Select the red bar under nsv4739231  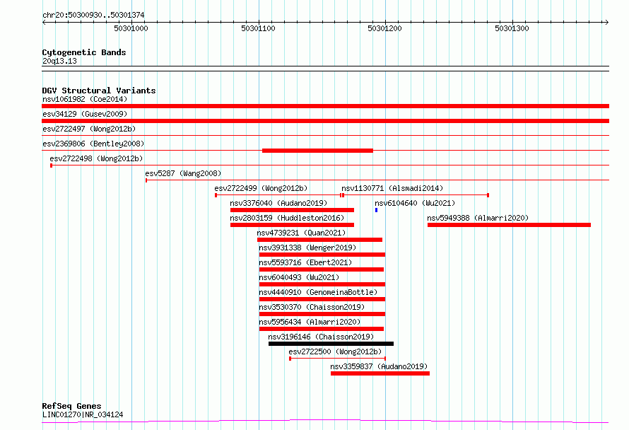click(319, 240)
